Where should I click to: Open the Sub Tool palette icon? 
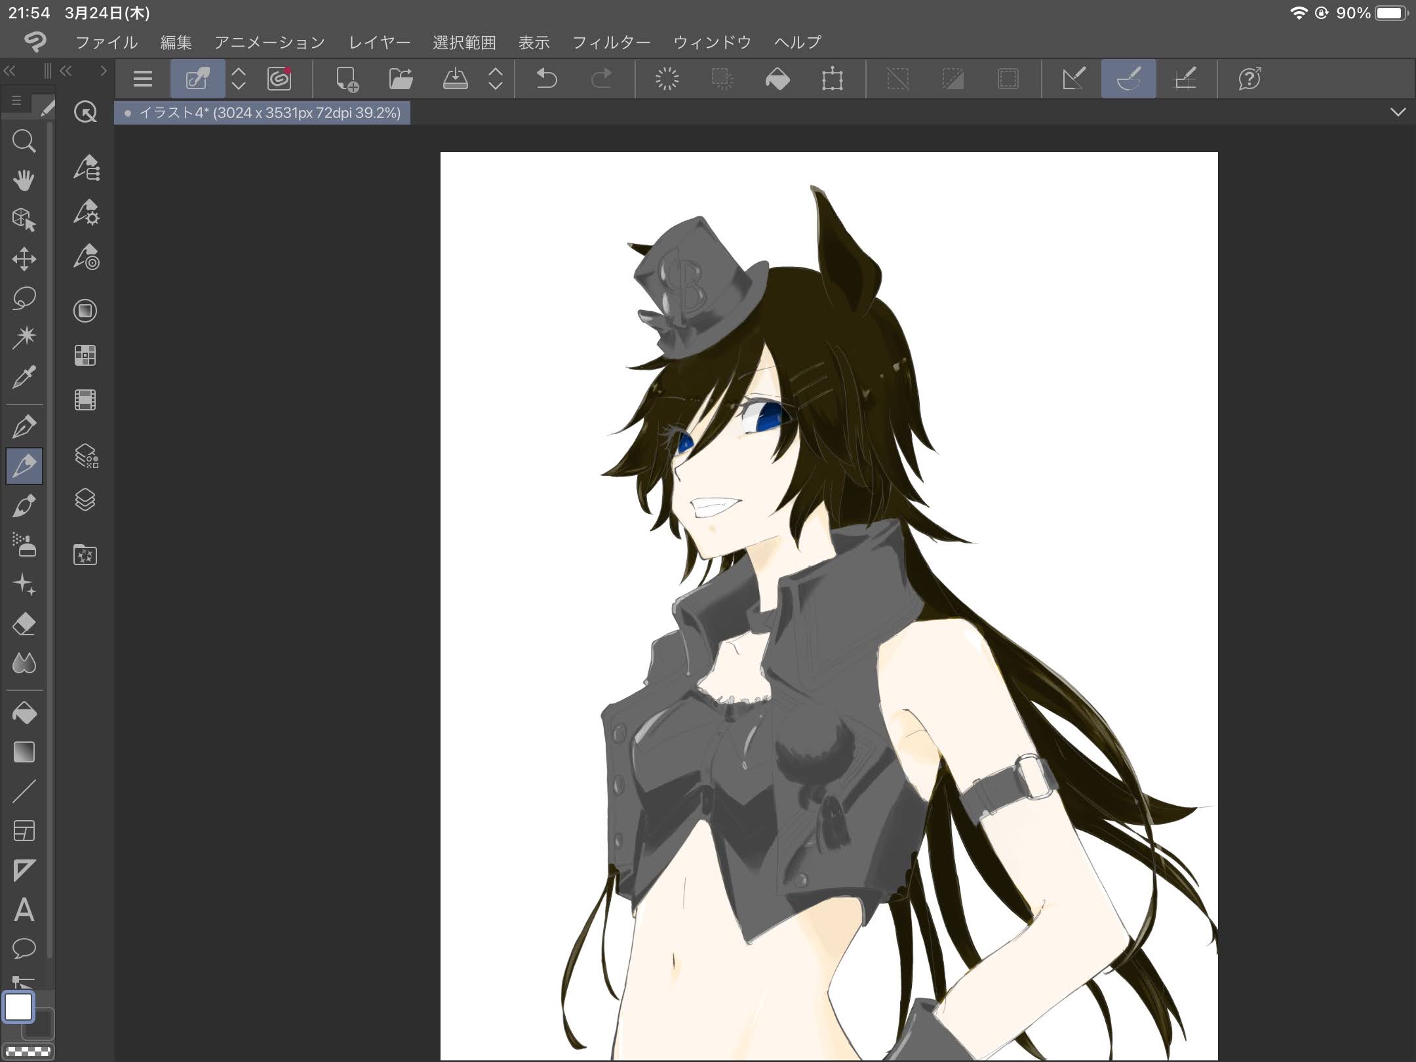[85, 168]
